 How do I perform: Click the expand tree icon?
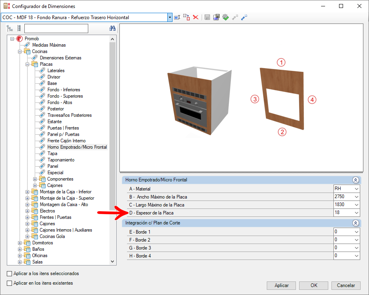click(10, 28)
